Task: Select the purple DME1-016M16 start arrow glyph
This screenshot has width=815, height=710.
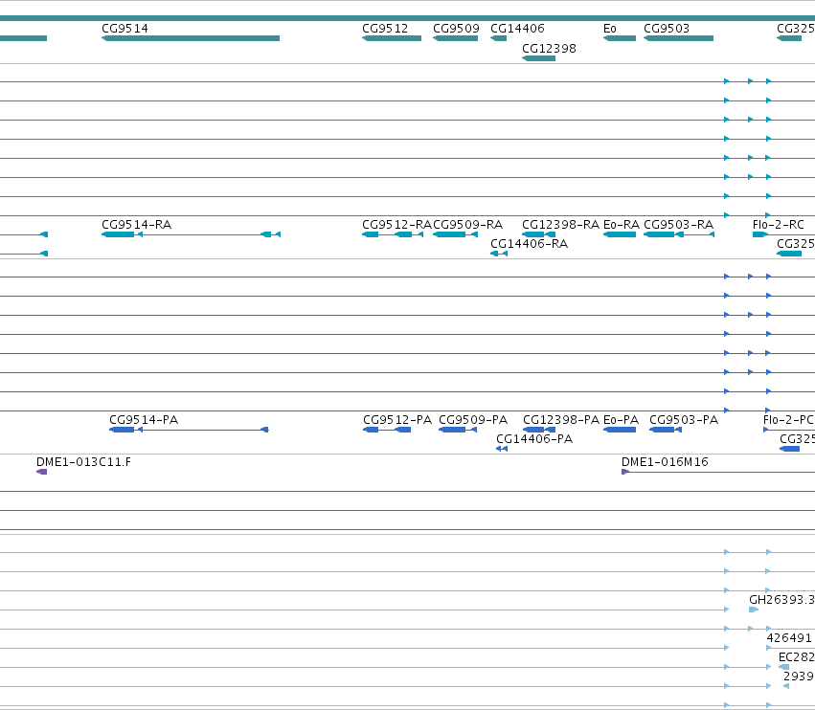Action: [625, 472]
